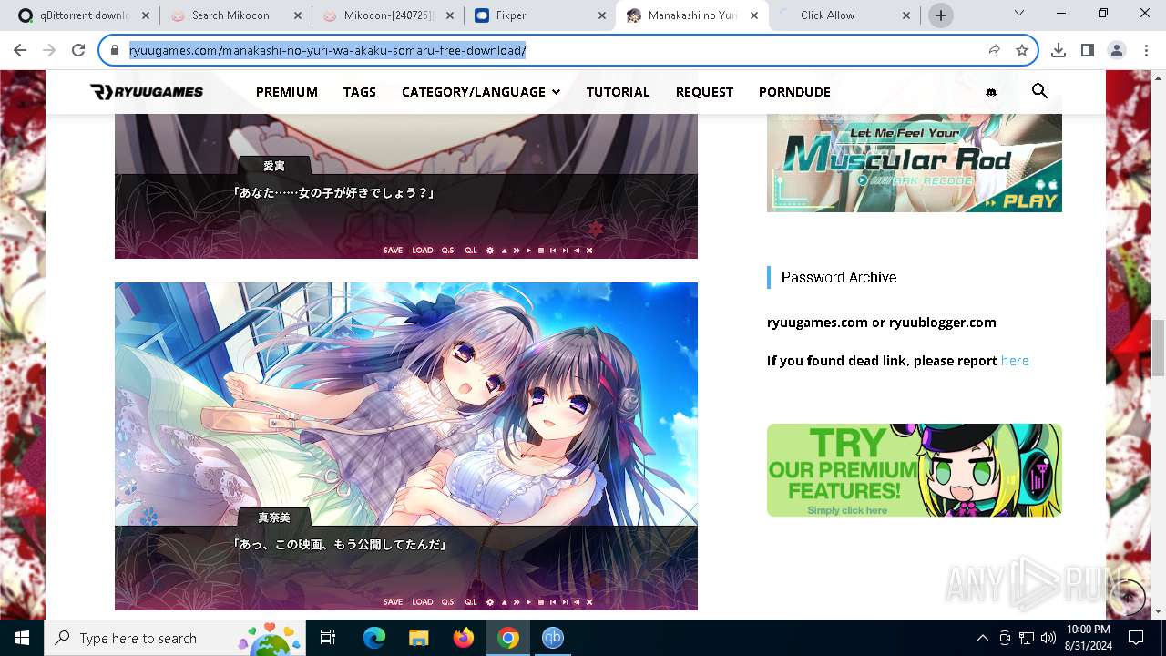Open the Discord icon link
Screen dimensions: 1166x656
[991, 92]
